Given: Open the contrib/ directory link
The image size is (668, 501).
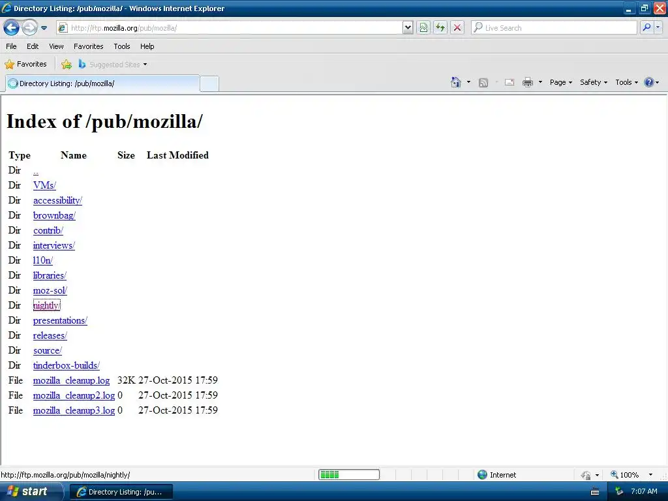Looking at the screenshot, I should pos(48,230).
